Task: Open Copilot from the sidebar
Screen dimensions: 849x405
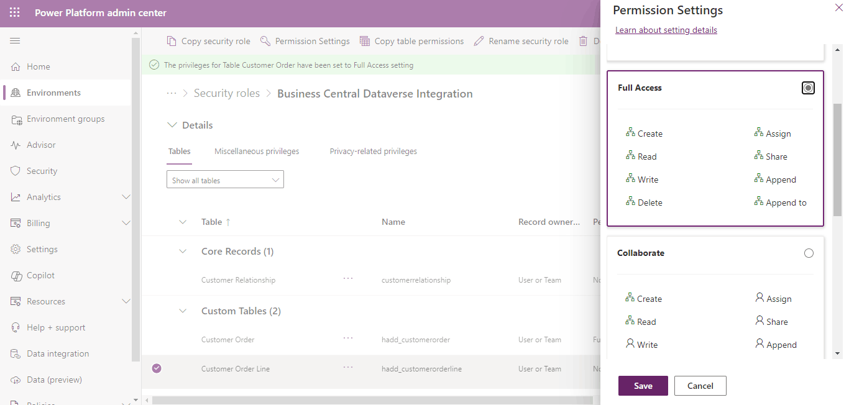Action: click(x=40, y=275)
